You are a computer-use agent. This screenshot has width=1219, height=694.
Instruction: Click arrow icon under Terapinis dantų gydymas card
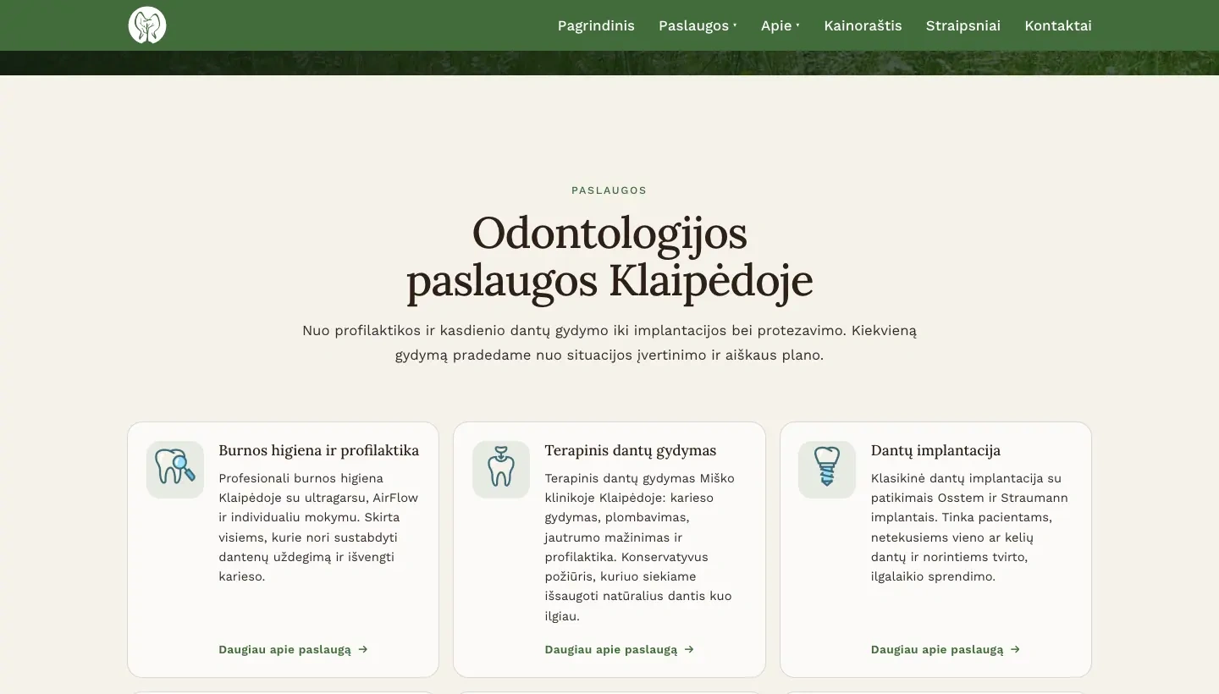point(689,649)
